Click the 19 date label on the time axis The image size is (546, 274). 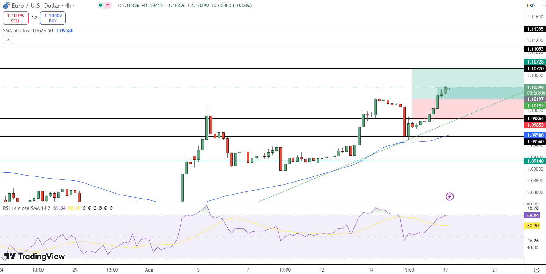tap(445, 270)
